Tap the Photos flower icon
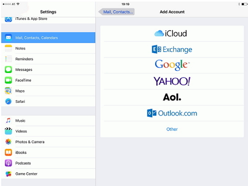 point(8,142)
